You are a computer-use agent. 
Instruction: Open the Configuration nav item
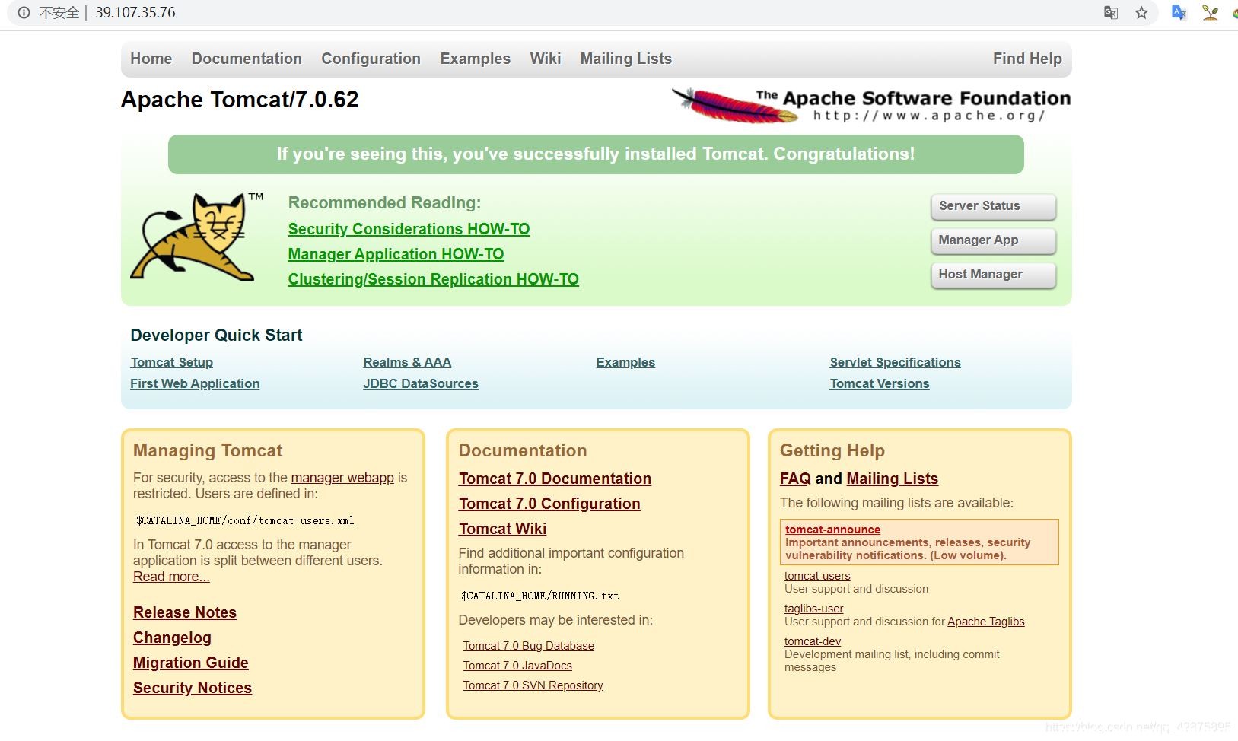[x=371, y=59]
